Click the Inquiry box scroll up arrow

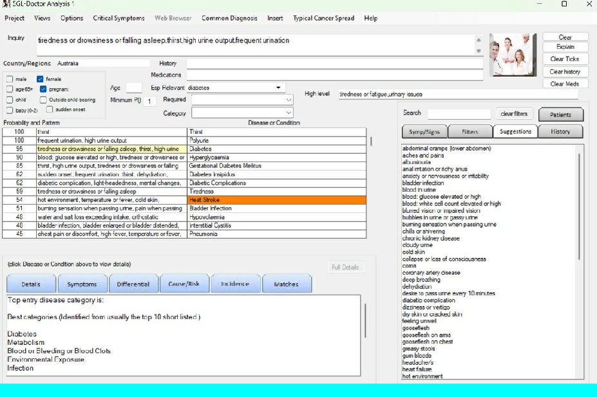click(x=479, y=40)
